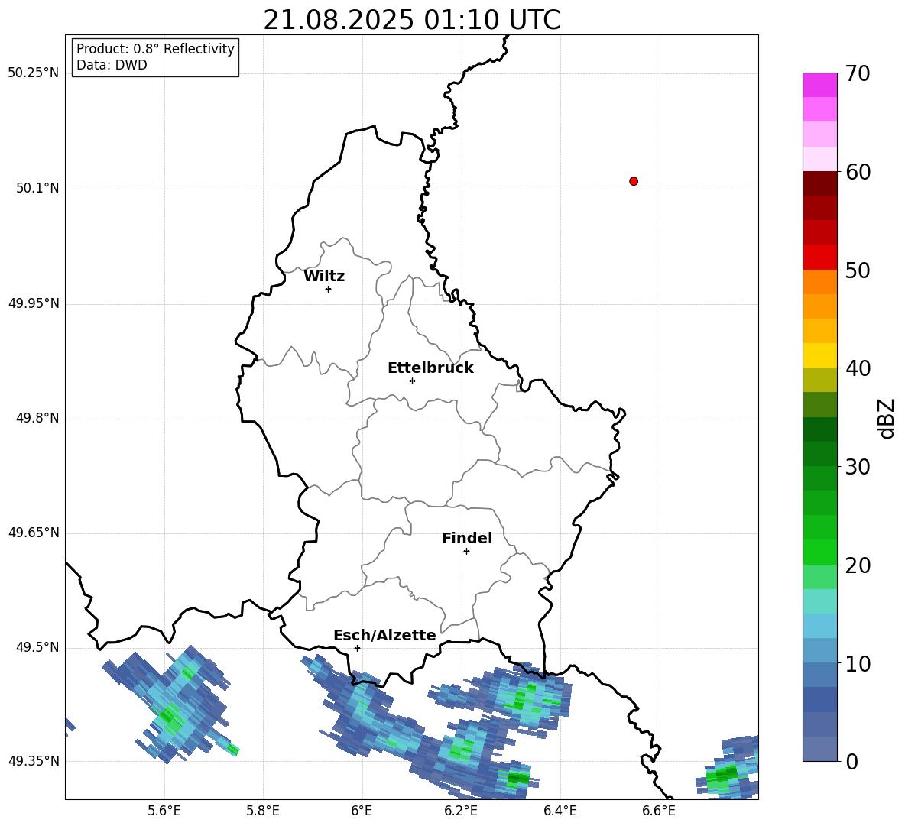The width and height of the screenshot is (905, 826).
Task: Click the 5.6°E longitude label
Action: (x=164, y=811)
